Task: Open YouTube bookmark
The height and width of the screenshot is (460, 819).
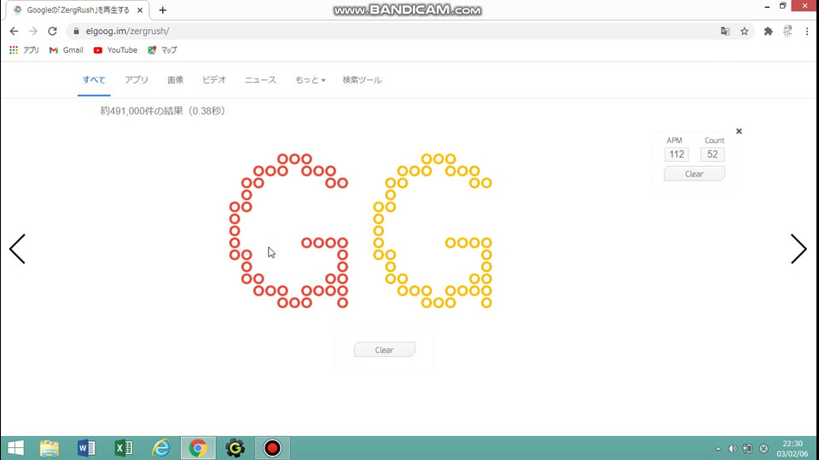Action: click(115, 50)
